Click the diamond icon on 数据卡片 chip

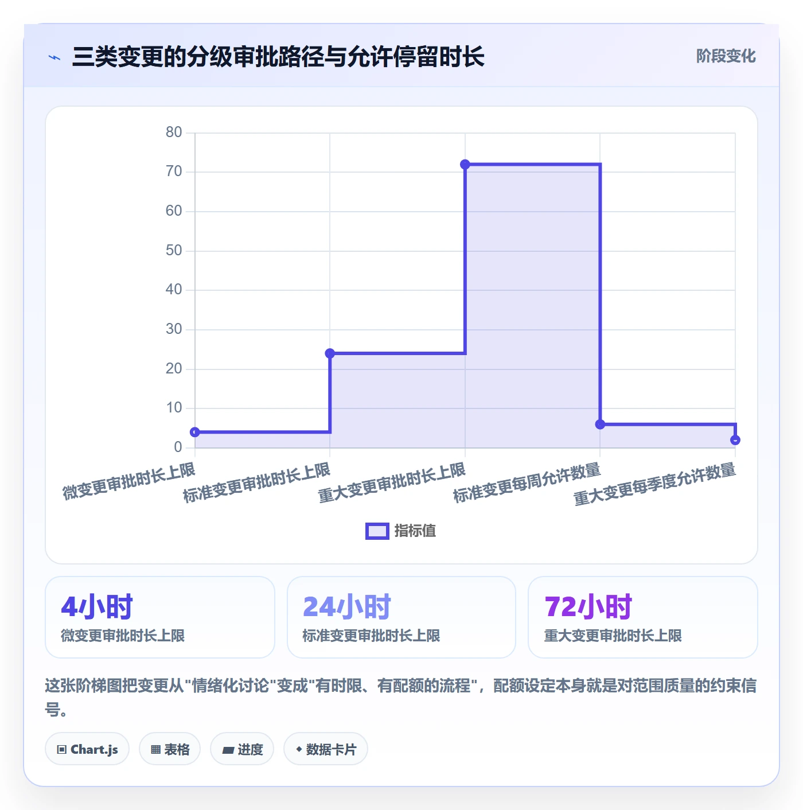tap(299, 749)
